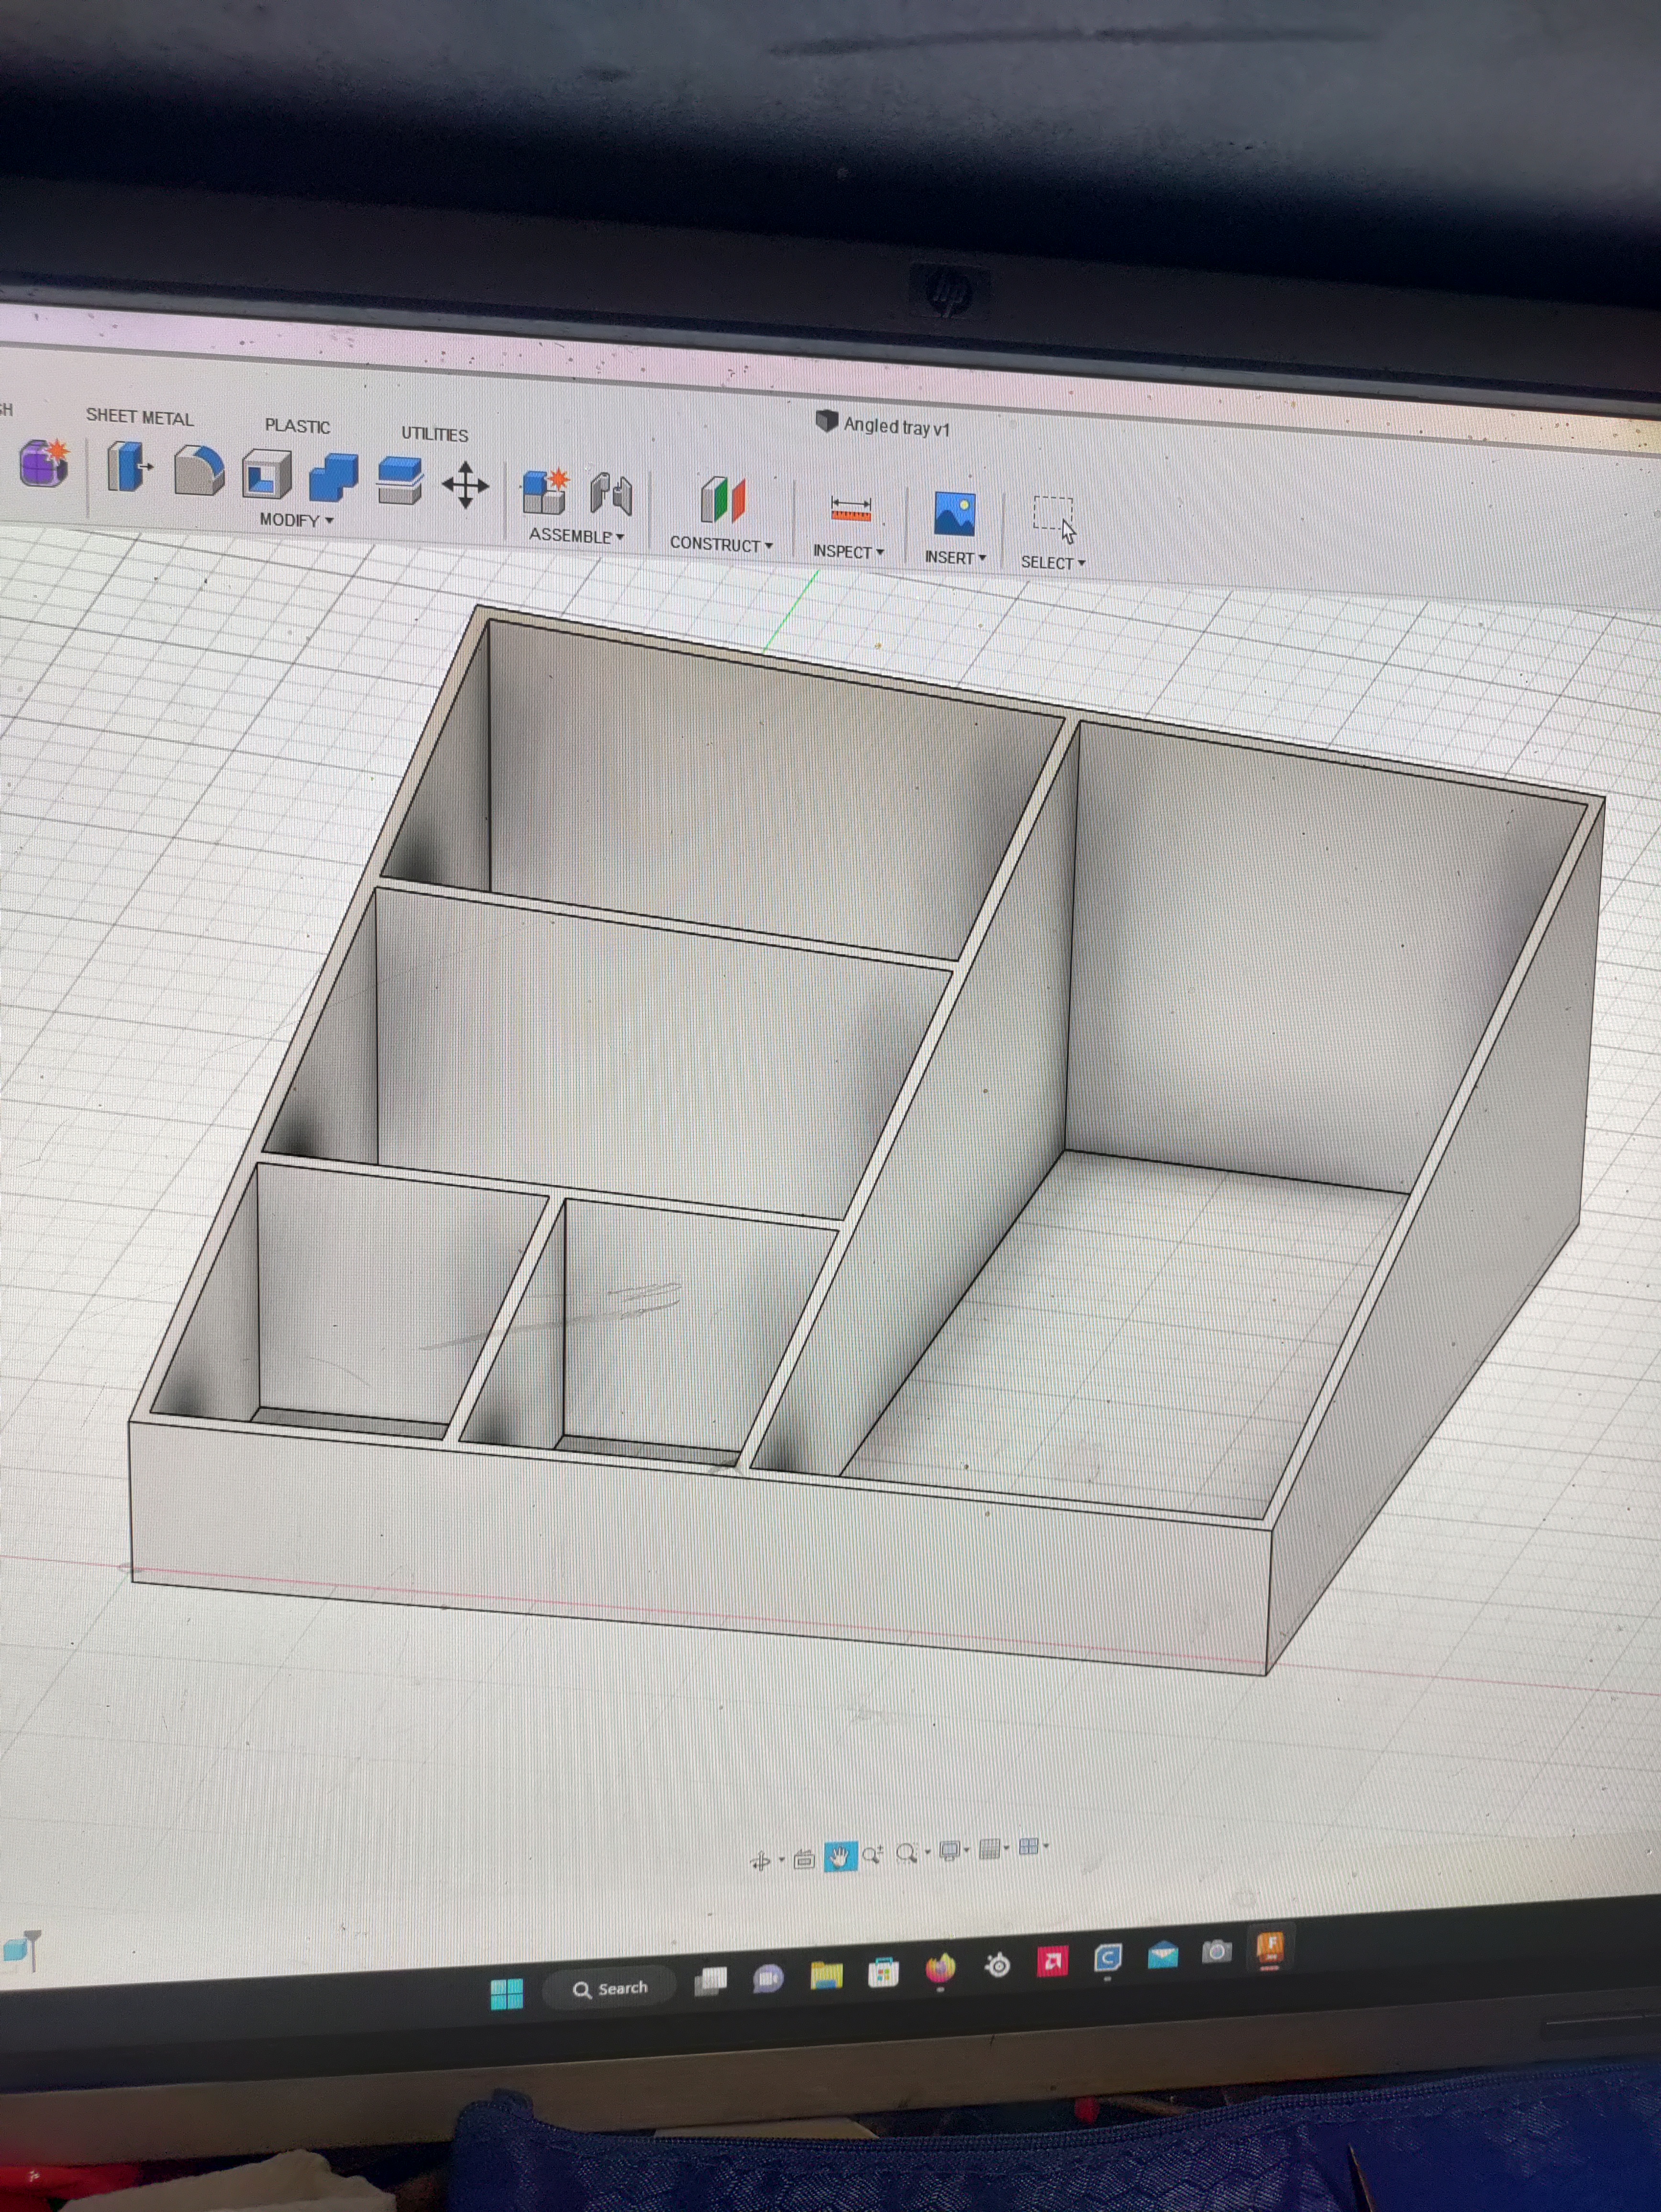Open SteelSeries app from taskbar

coord(997,1966)
